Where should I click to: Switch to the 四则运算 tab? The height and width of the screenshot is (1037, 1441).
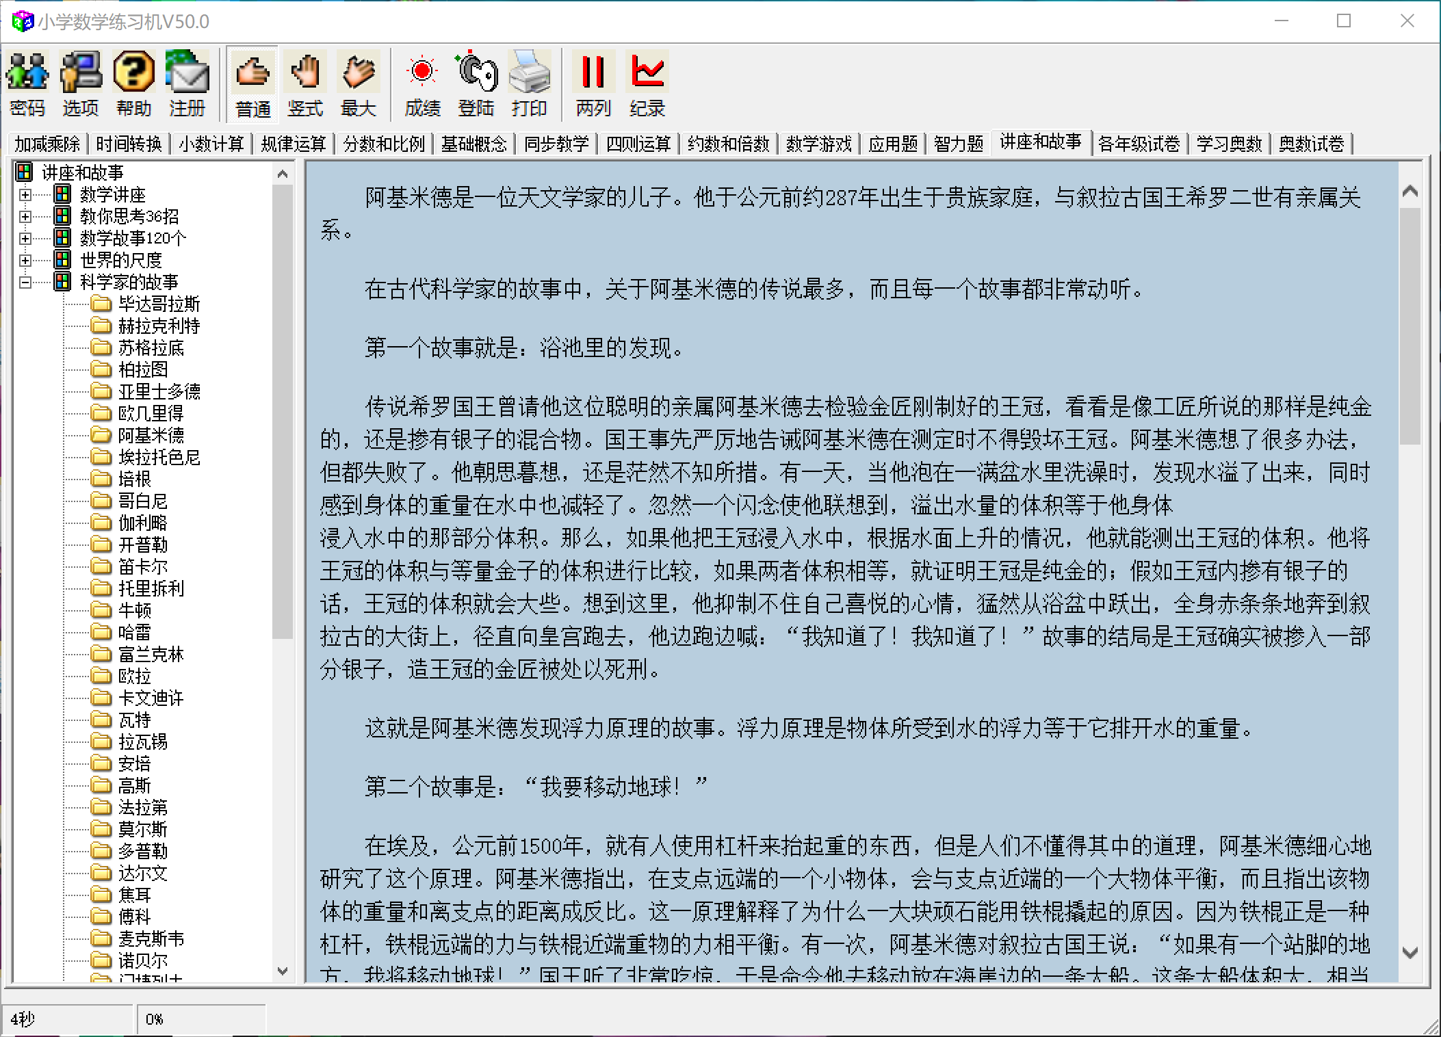638,144
